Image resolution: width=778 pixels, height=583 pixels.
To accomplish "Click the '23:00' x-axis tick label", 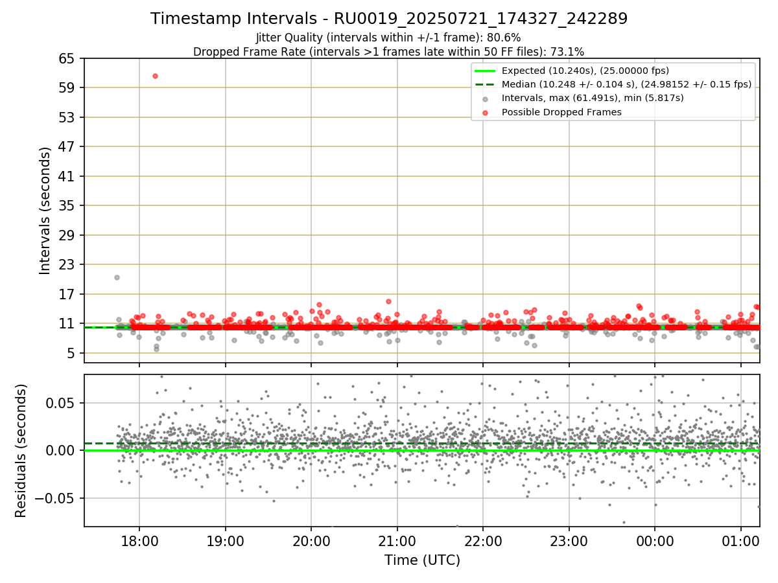I will coord(569,541).
